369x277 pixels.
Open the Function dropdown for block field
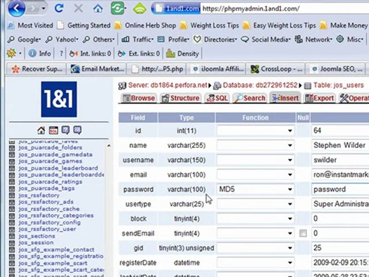255,219
